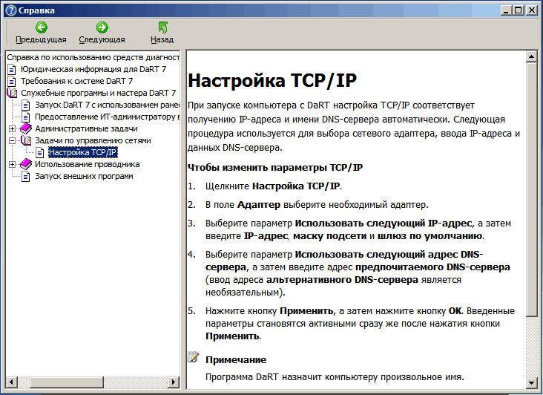
Task: Expand the Использование проводника node
Action: coord(12,165)
